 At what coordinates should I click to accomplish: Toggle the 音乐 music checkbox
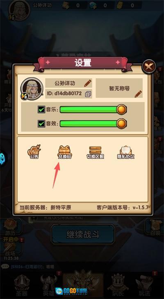[x=41, y=110]
